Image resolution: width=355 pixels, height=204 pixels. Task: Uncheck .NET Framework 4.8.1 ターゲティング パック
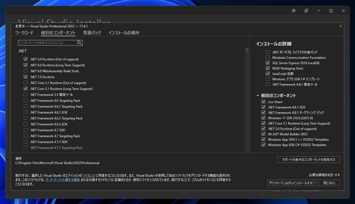[263, 112]
